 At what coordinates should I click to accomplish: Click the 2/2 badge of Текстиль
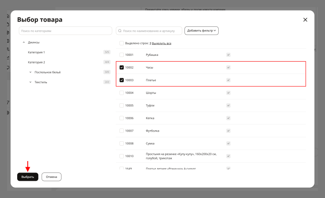(x=107, y=82)
